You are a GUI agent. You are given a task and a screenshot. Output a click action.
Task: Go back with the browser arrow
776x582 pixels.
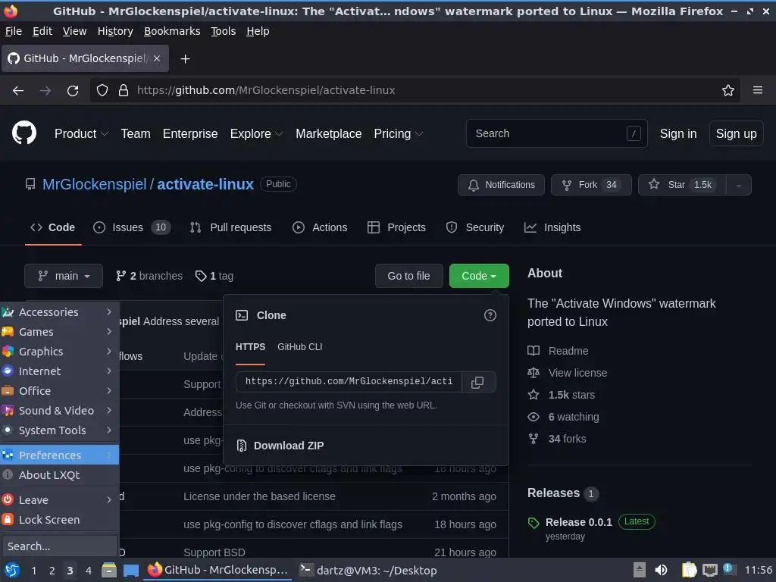point(18,91)
